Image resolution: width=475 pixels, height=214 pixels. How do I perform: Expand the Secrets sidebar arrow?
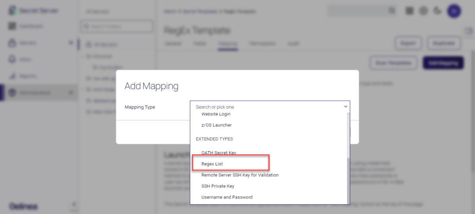tap(71, 43)
